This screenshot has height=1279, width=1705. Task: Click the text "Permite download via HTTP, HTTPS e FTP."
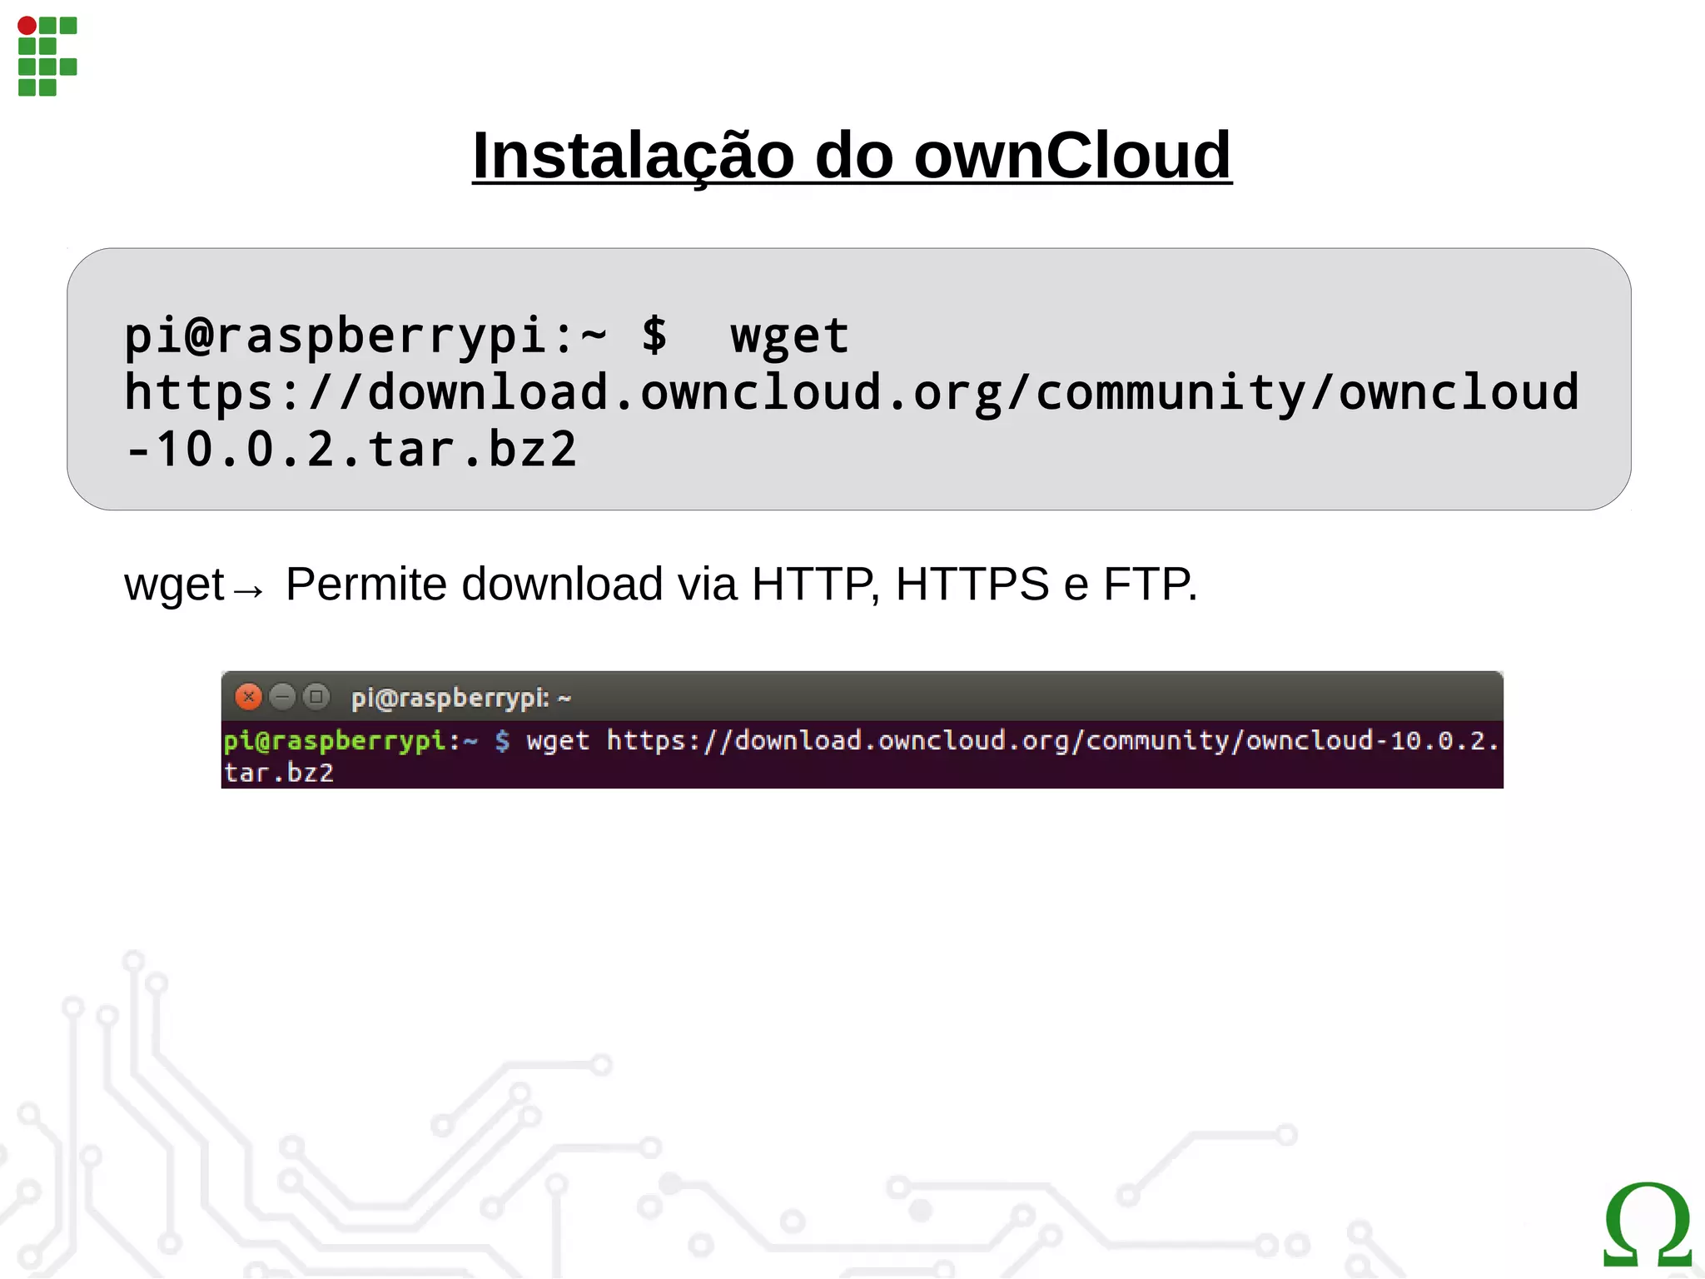[x=741, y=584]
